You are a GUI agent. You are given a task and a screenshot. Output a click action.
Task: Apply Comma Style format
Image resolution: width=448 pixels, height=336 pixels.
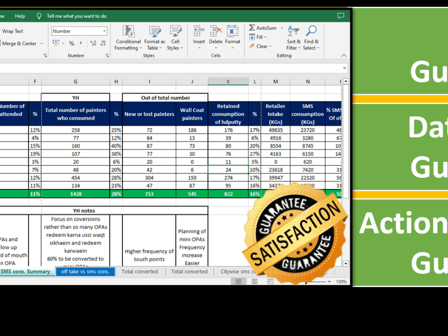pyautogui.click(x=81, y=43)
